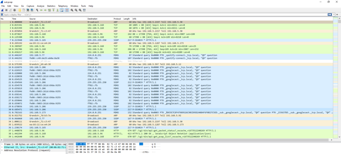Go back in packet history

point(41,10)
